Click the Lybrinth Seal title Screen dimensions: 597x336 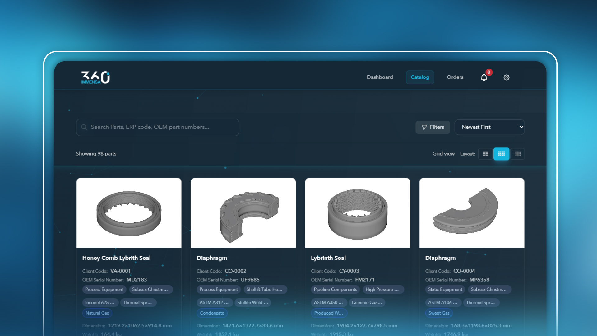click(x=328, y=258)
